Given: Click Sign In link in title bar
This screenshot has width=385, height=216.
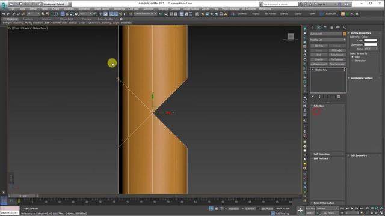Looking at the screenshot, I should pyautogui.click(x=321, y=4).
